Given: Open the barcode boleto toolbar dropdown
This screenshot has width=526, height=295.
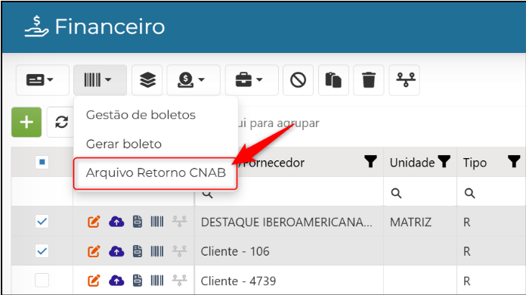Looking at the screenshot, I should [x=100, y=80].
